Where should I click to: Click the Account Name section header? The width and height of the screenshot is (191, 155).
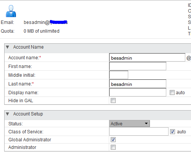point(98,48)
